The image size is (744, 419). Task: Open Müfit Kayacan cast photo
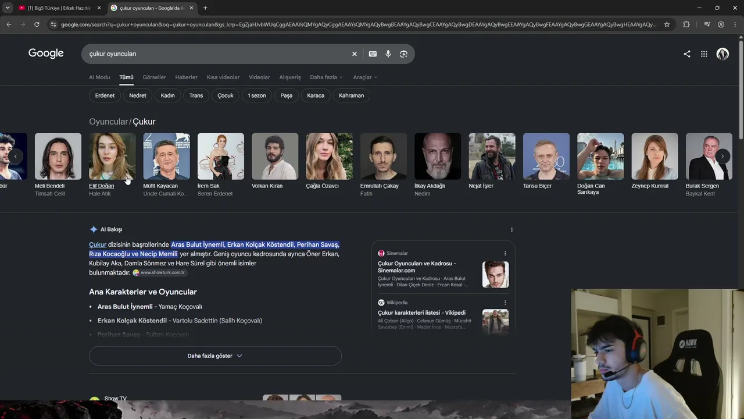[x=167, y=157]
